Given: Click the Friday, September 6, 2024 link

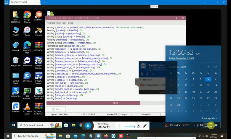Looking at the screenshot, I should click(x=182, y=58).
